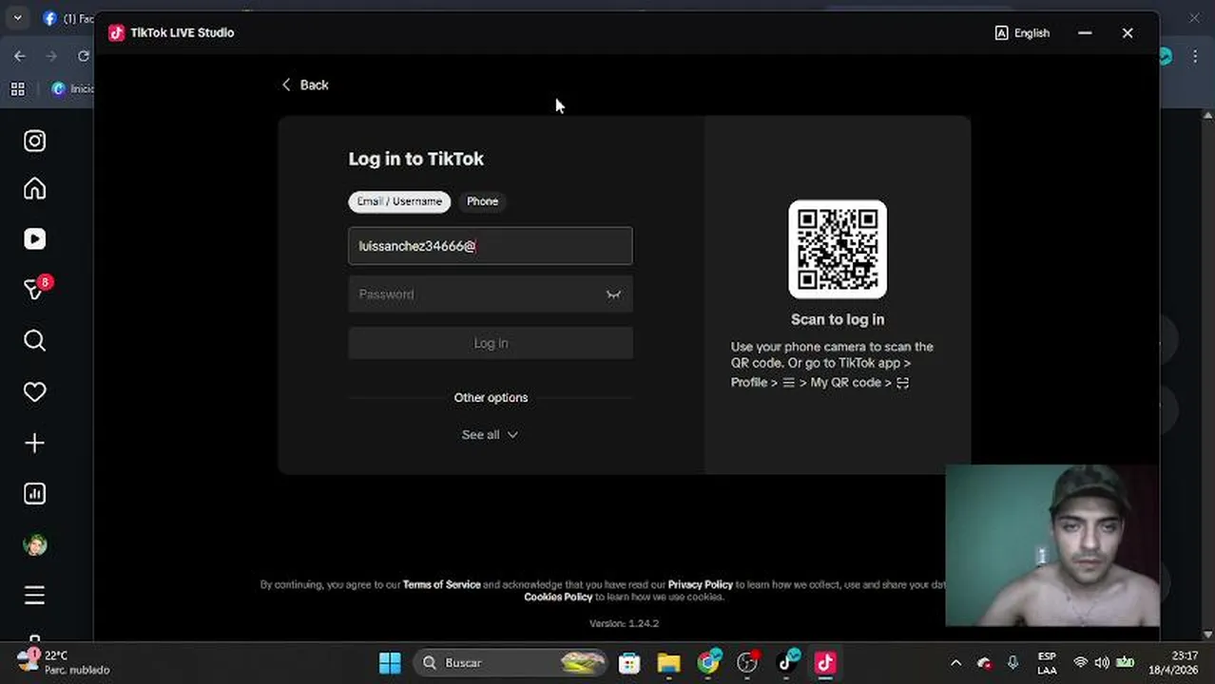Click the browser back arrow
The height and width of the screenshot is (684, 1215).
tap(20, 56)
